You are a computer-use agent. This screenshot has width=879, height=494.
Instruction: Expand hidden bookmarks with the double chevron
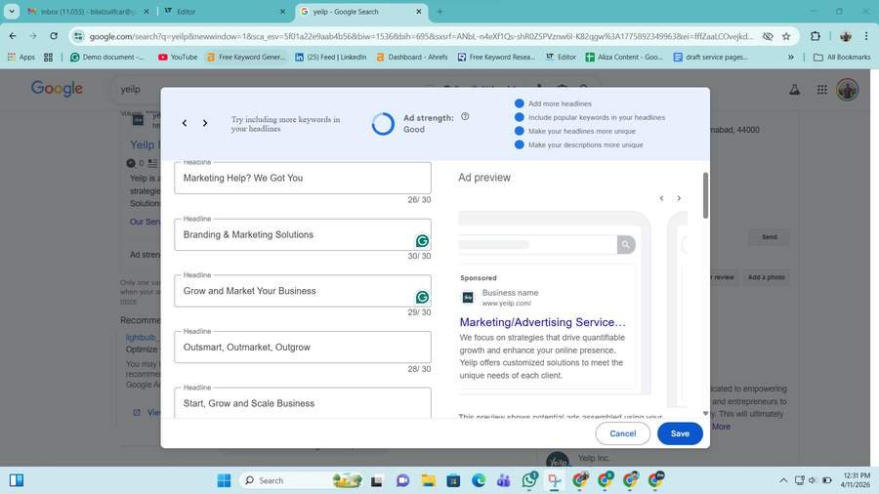790,58
